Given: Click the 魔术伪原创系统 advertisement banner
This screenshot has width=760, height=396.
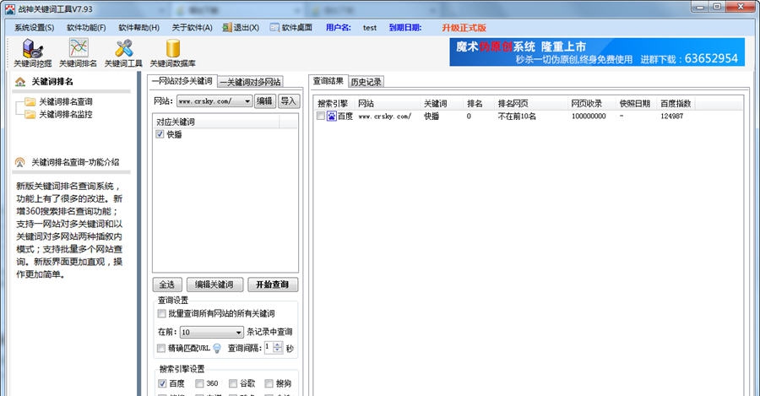Looking at the screenshot, I should (x=597, y=52).
